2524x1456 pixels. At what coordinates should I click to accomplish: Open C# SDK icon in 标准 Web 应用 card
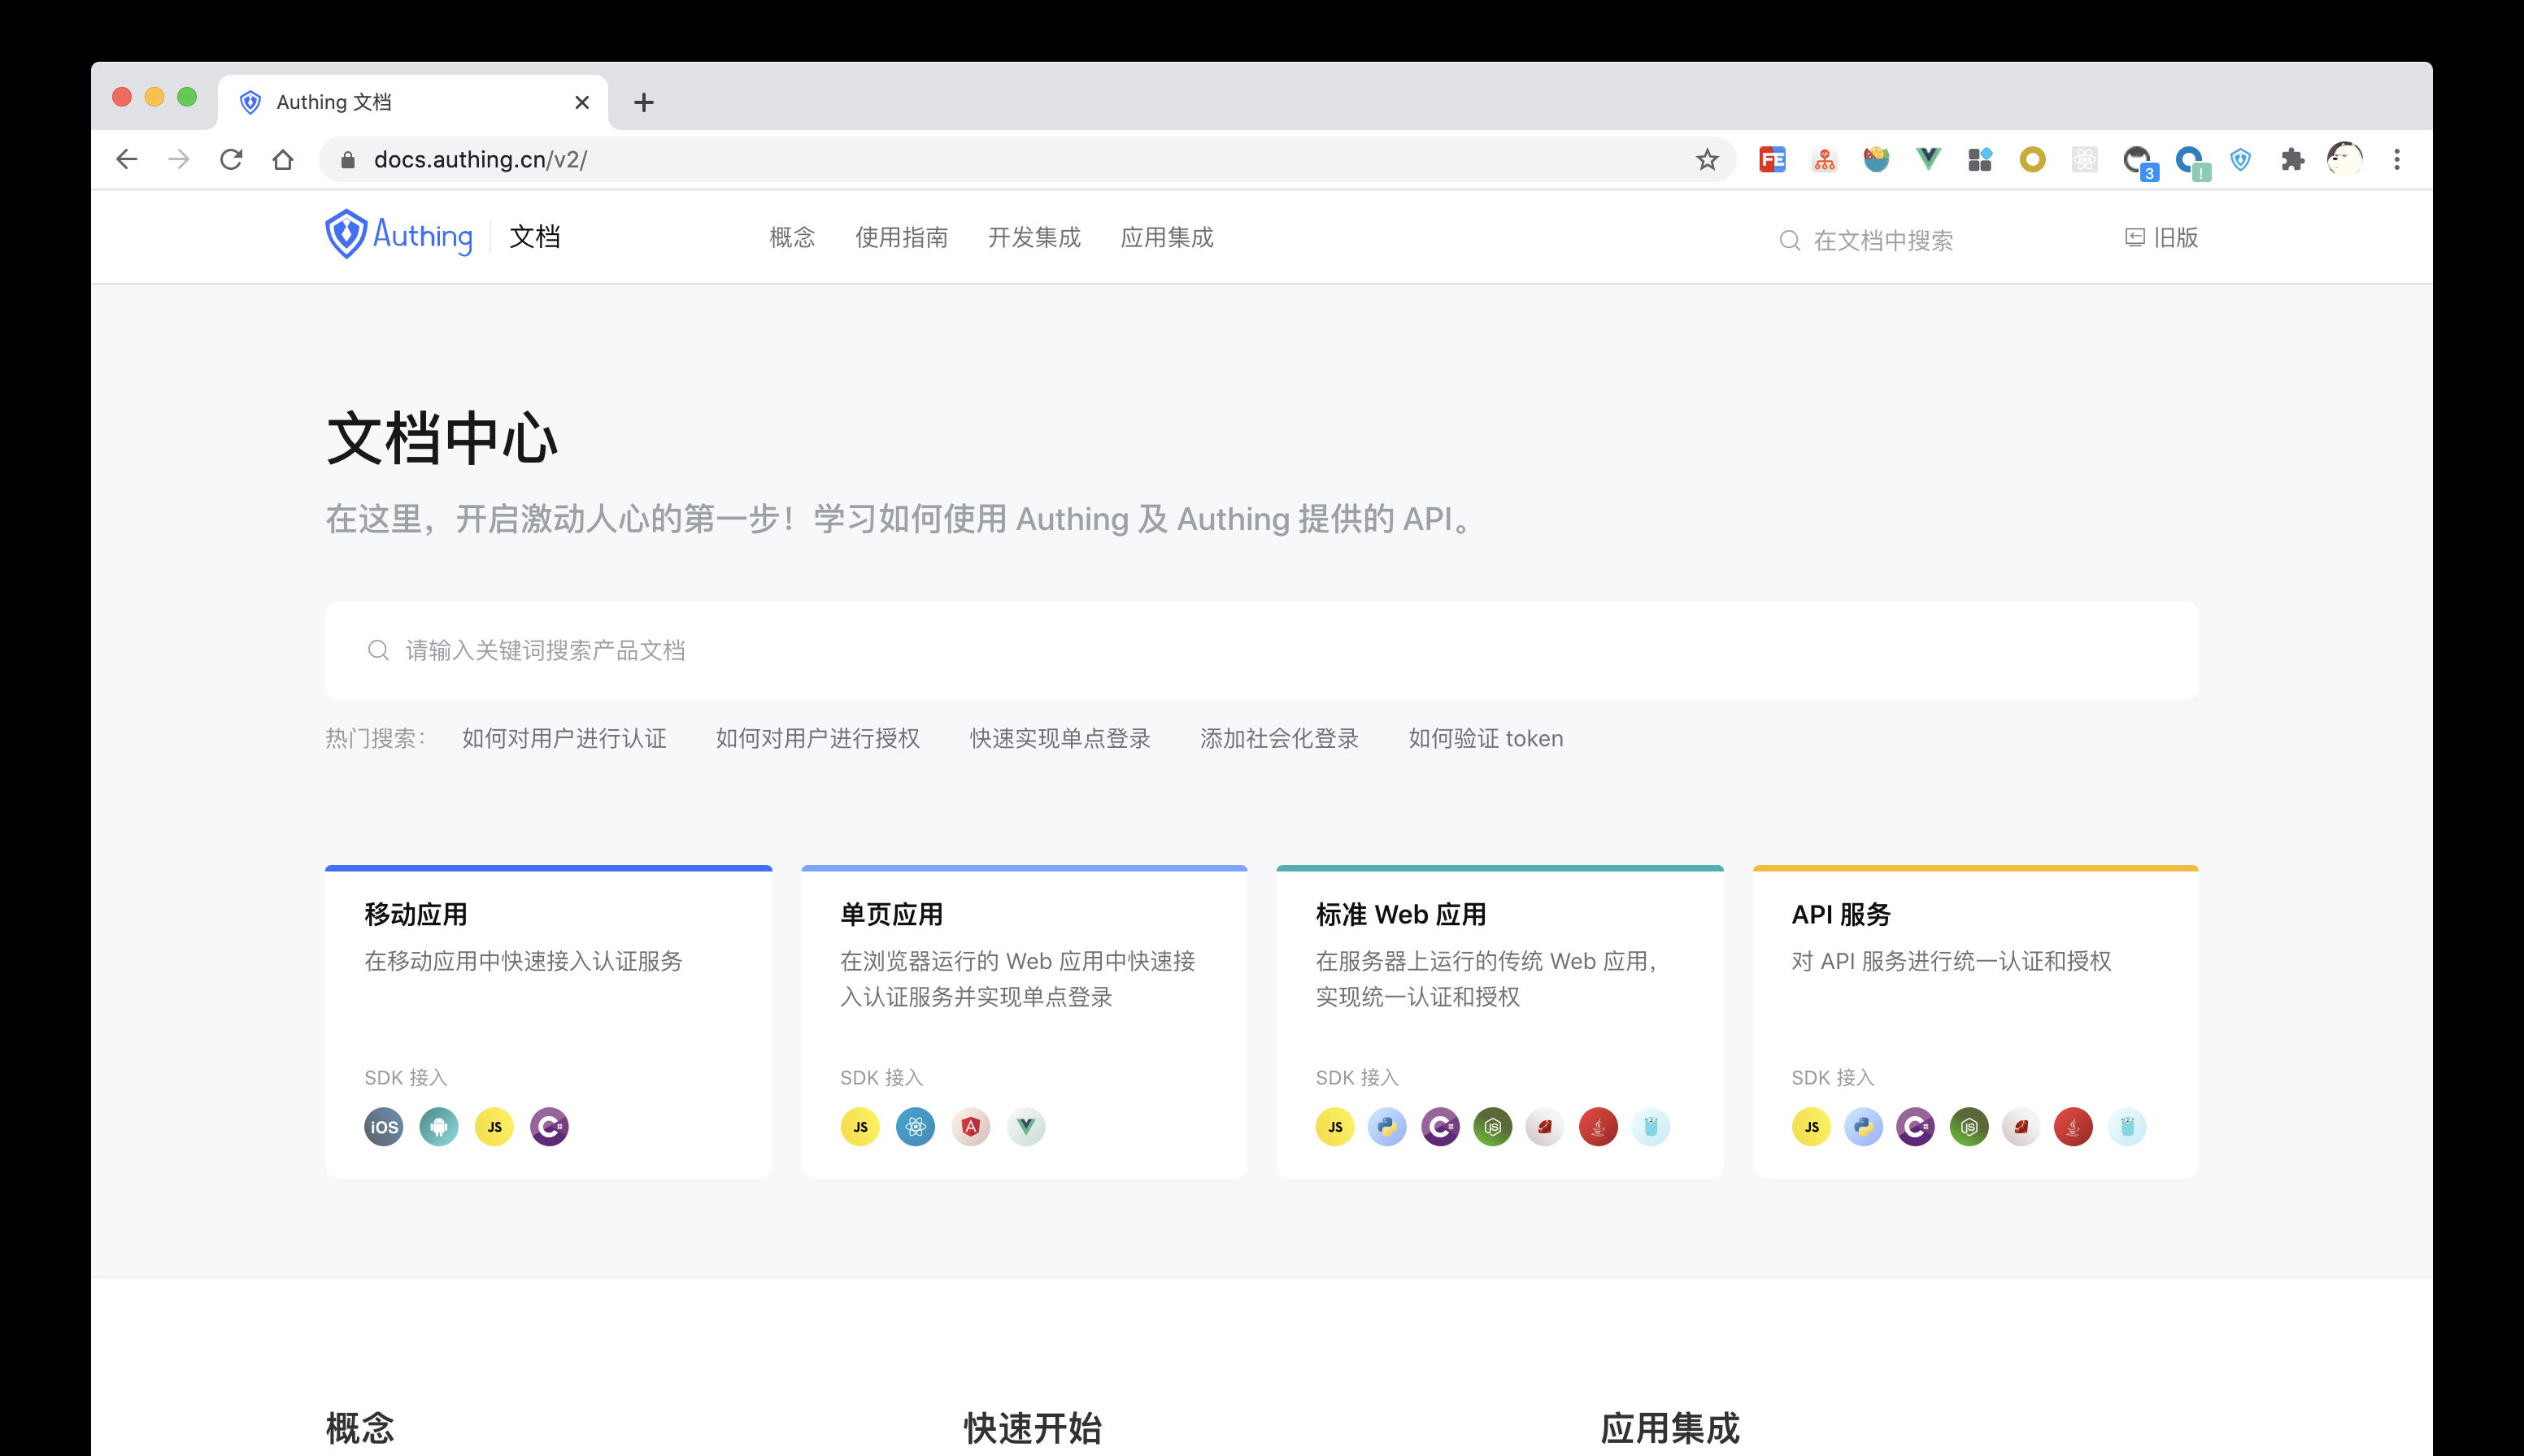click(1440, 1127)
